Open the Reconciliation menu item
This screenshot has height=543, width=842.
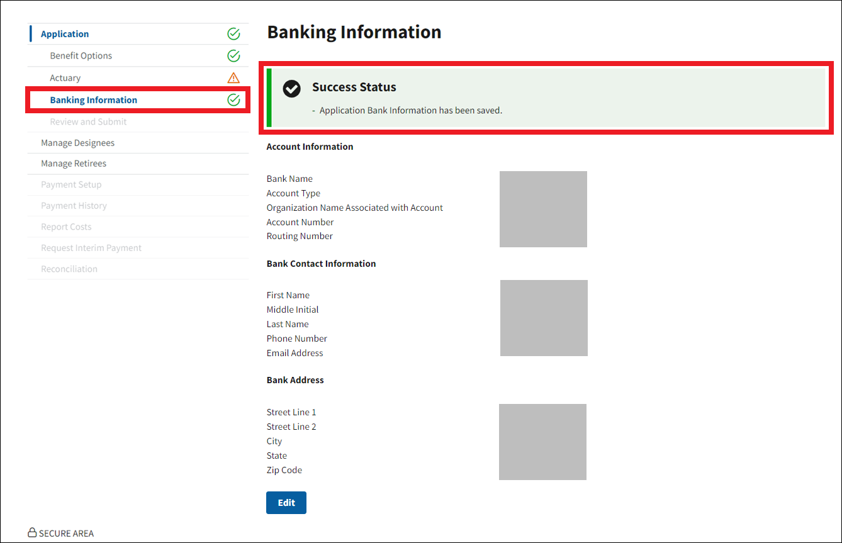point(69,269)
